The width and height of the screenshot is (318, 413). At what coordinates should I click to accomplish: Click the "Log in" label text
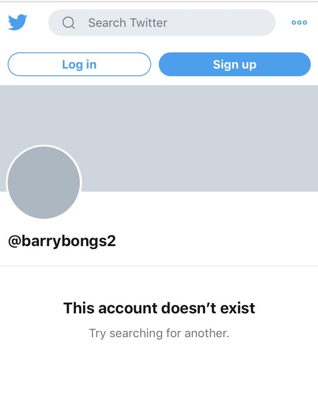click(79, 65)
